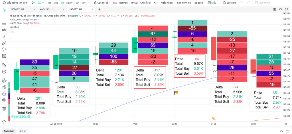
Task: Click the magnet snap tool
Action: pos(4,80)
